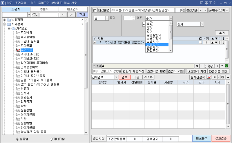
Task: Collapse the 시세분석 tree folder
Action: click(4, 24)
